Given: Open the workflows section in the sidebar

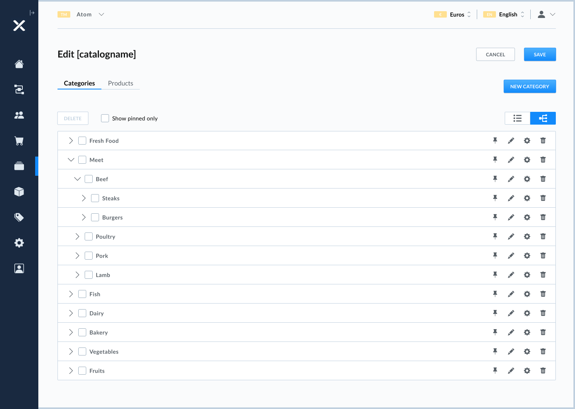Looking at the screenshot, I should 19,89.
